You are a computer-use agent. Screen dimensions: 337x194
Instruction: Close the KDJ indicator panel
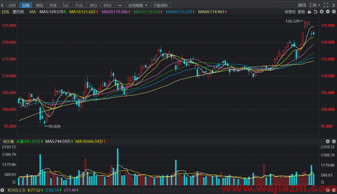tap(327, 190)
